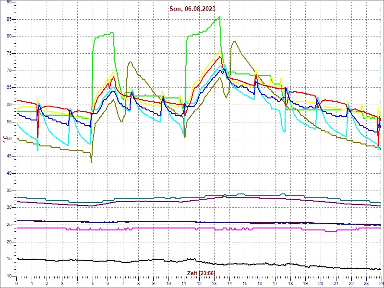
Task: Click hour 4 on the time axis
Action: 77,283
